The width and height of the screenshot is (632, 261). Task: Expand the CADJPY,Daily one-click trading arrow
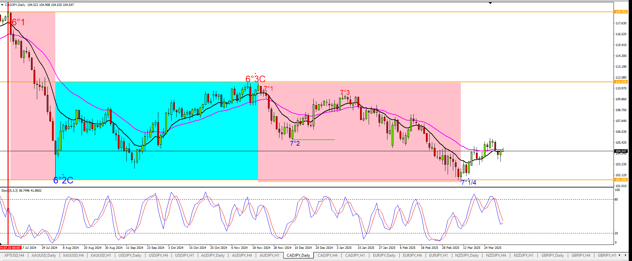click(x=2, y=5)
